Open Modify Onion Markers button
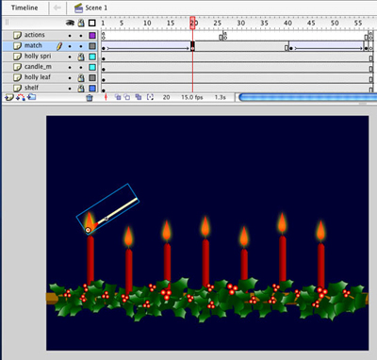The width and height of the screenshot is (377, 360). (x=151, y=97)
